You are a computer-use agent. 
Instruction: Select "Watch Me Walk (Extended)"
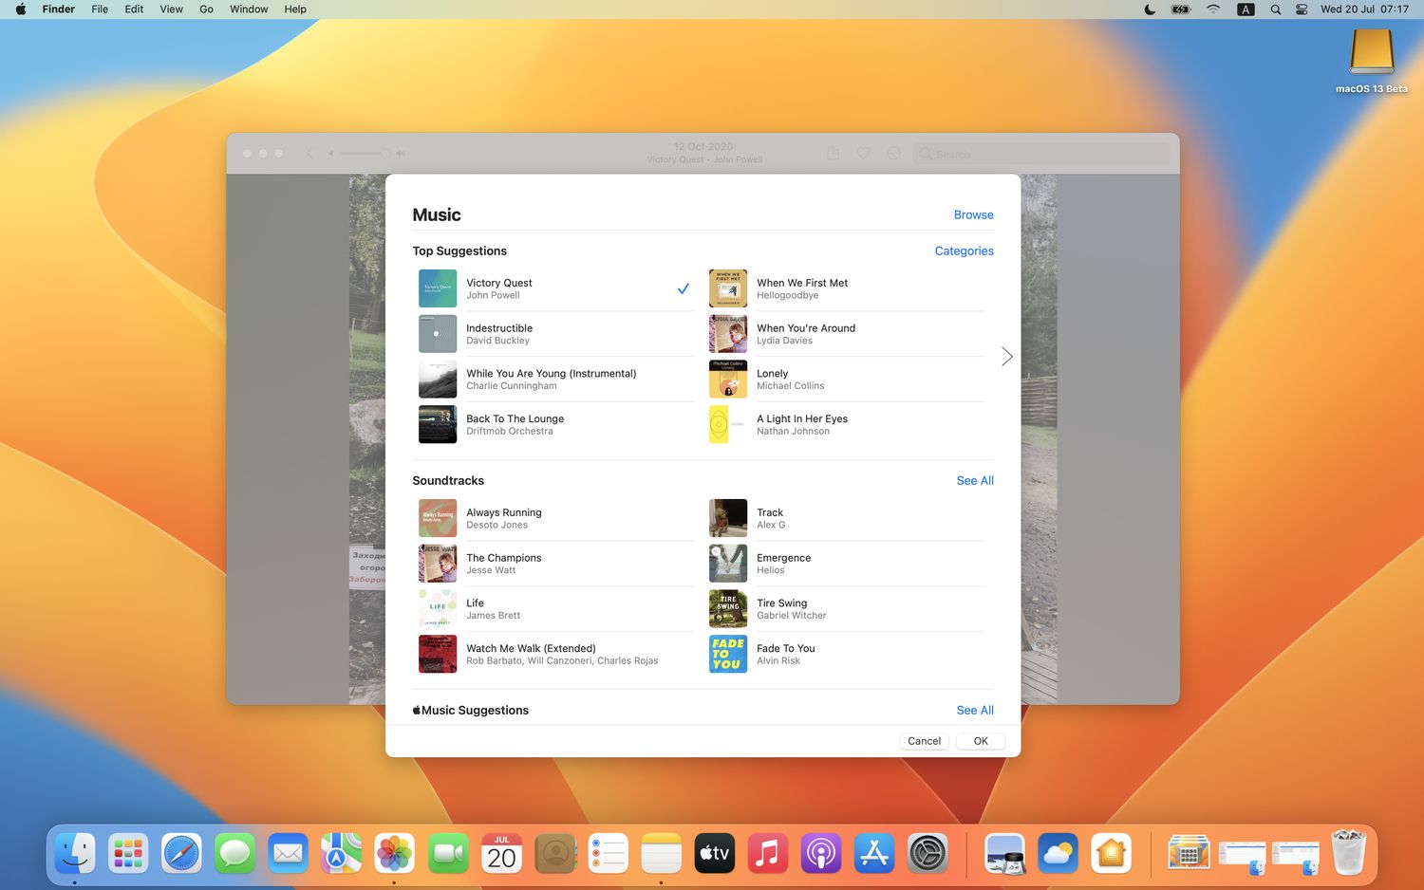click(556, 654)
